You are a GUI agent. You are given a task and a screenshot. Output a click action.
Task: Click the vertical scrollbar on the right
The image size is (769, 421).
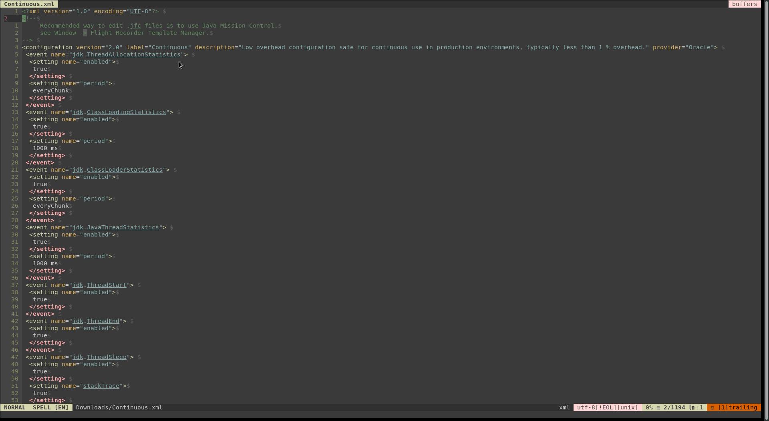[x=765, y=200]
